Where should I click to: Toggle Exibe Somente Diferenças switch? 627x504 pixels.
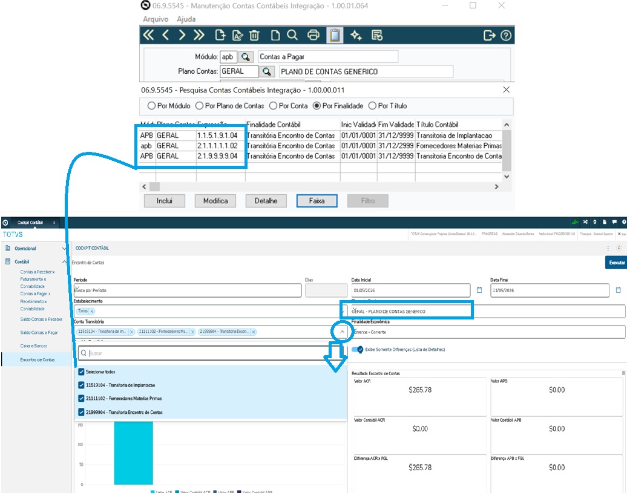358,349
